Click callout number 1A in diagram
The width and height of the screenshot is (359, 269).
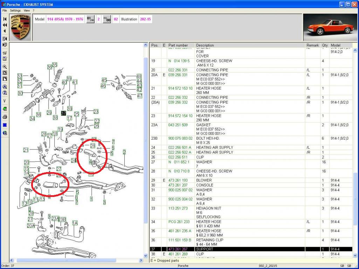point(75,223)
